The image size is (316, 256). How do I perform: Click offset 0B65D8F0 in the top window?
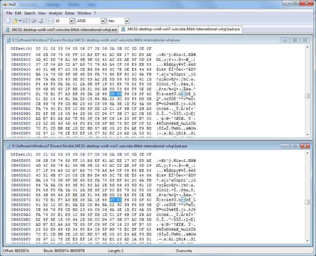click(x=21, y=55)
